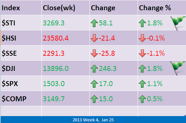Select the cell showing 2291.3
Viewport: 186px width, 123px height.
pyautogui.click(x=66, y=53)
